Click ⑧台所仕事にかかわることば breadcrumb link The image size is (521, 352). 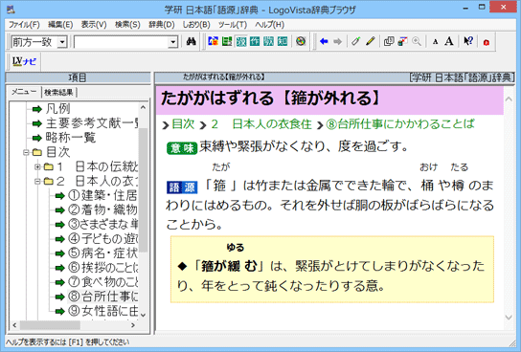(400, 124)
